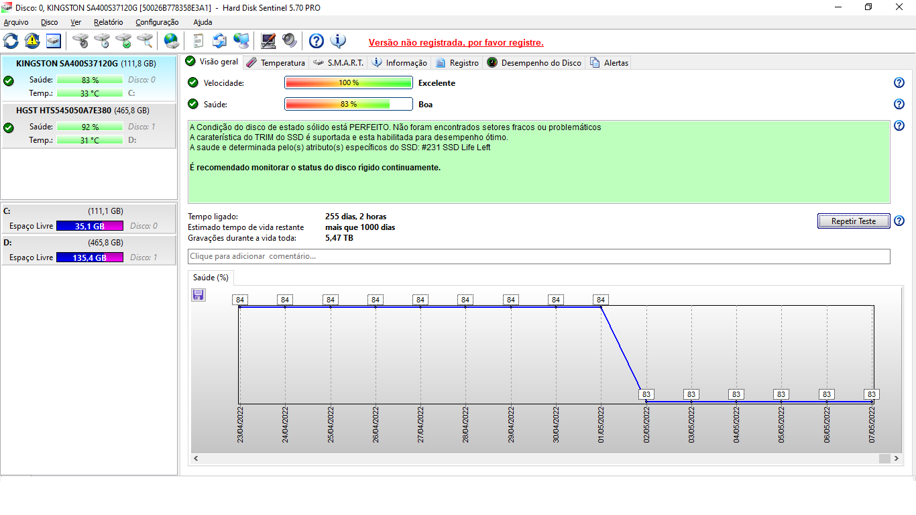Screen dimensions: 916x515
Task: Open the Desempenho do Disco tab
Action: tap(534, 63)
